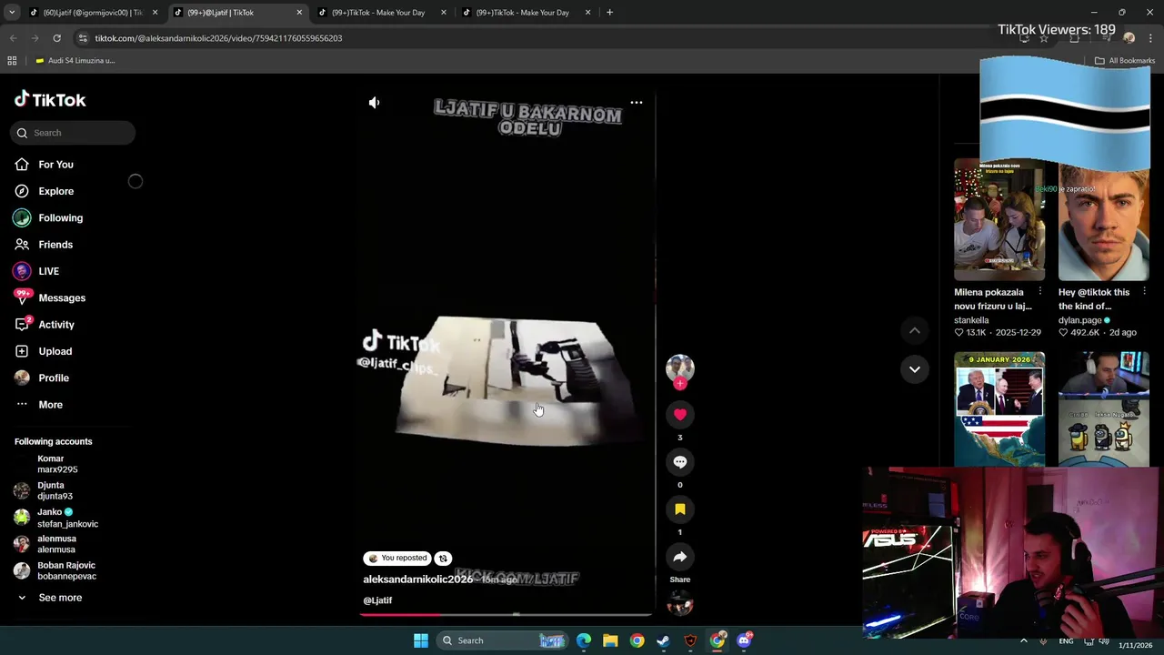Open the repost icon next to You reposted
Screen dimensions: 1164x655
pos(443,559)
